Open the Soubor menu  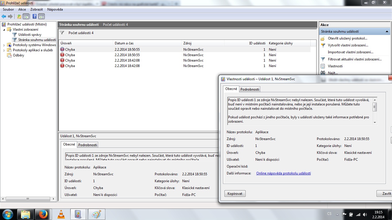point(8,9)
